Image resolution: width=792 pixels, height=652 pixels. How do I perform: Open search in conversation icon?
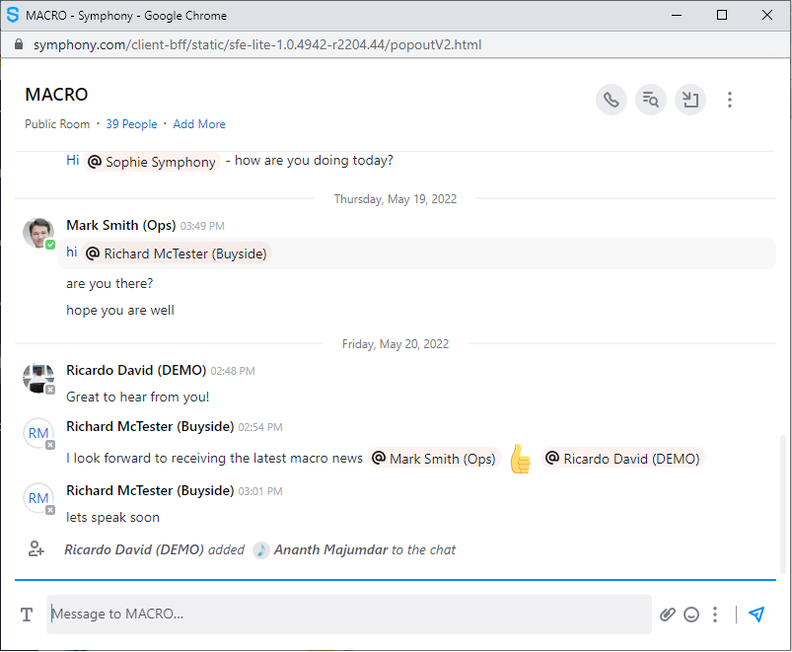tap(651, 100)
